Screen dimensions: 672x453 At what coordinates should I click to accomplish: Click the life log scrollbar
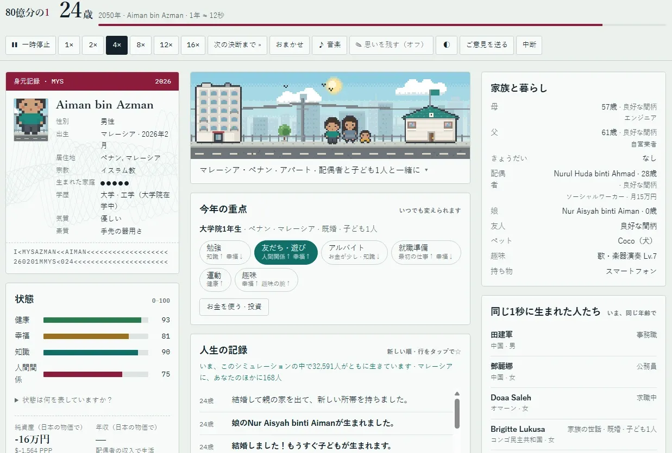coord(457,414)
